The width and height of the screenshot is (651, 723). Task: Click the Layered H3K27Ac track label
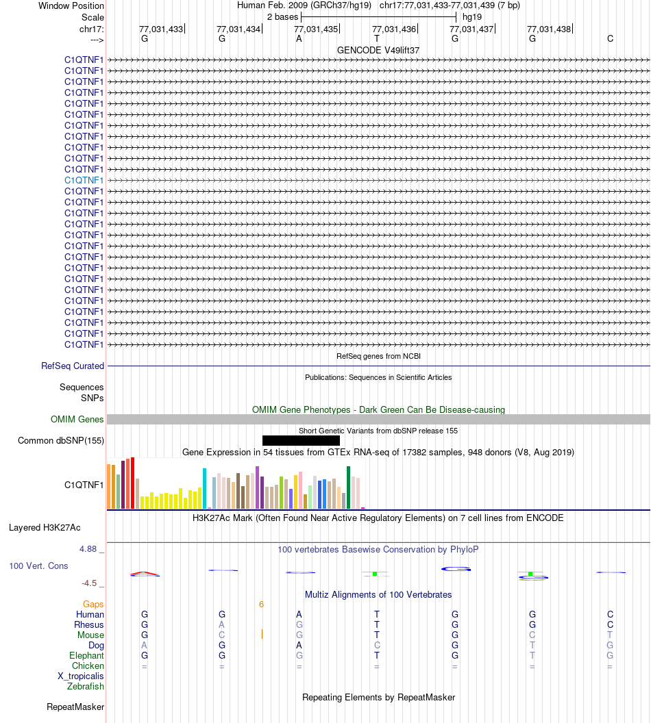coord(45,527)
